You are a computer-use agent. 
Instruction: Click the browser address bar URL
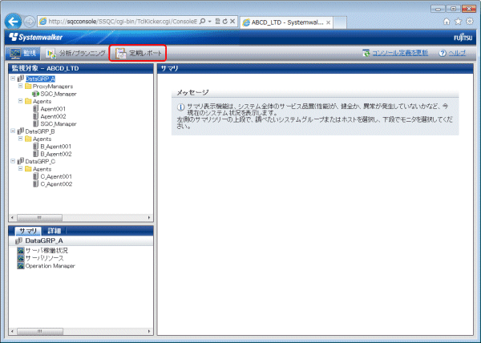[123, 22]
